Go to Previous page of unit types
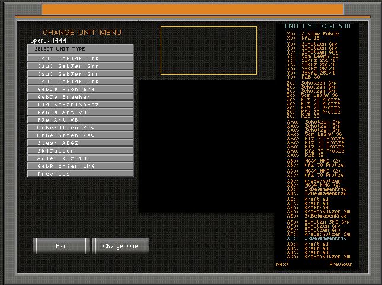 [x=80, y=174]
